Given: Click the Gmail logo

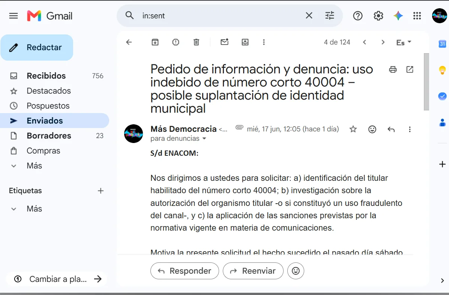Looking at the screenshot, I should click(x=50, y=16).
